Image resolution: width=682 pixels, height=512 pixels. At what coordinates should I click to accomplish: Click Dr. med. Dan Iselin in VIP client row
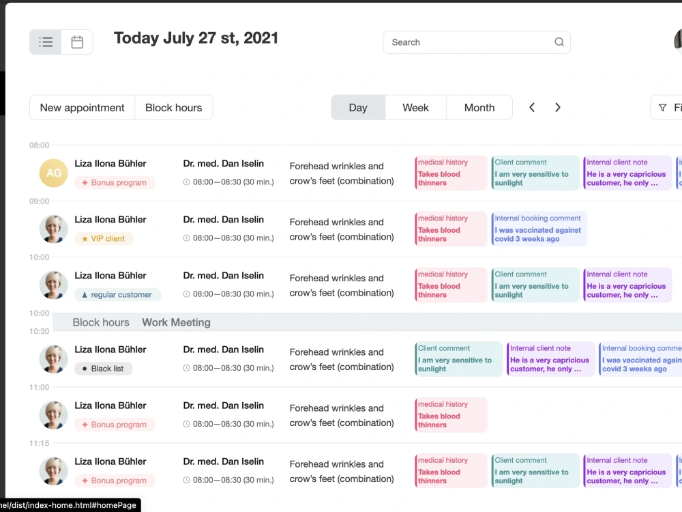coord(223,220)
